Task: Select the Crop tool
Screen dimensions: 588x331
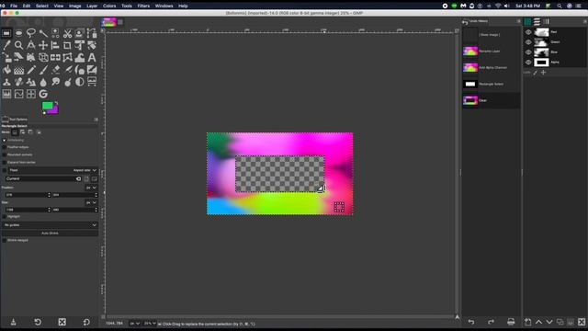Action: [67, 45]
